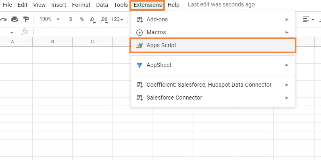Choose AppSheet from the Extensions menu
The height and width of the screenshot is (160, 321).
[213, 65]
